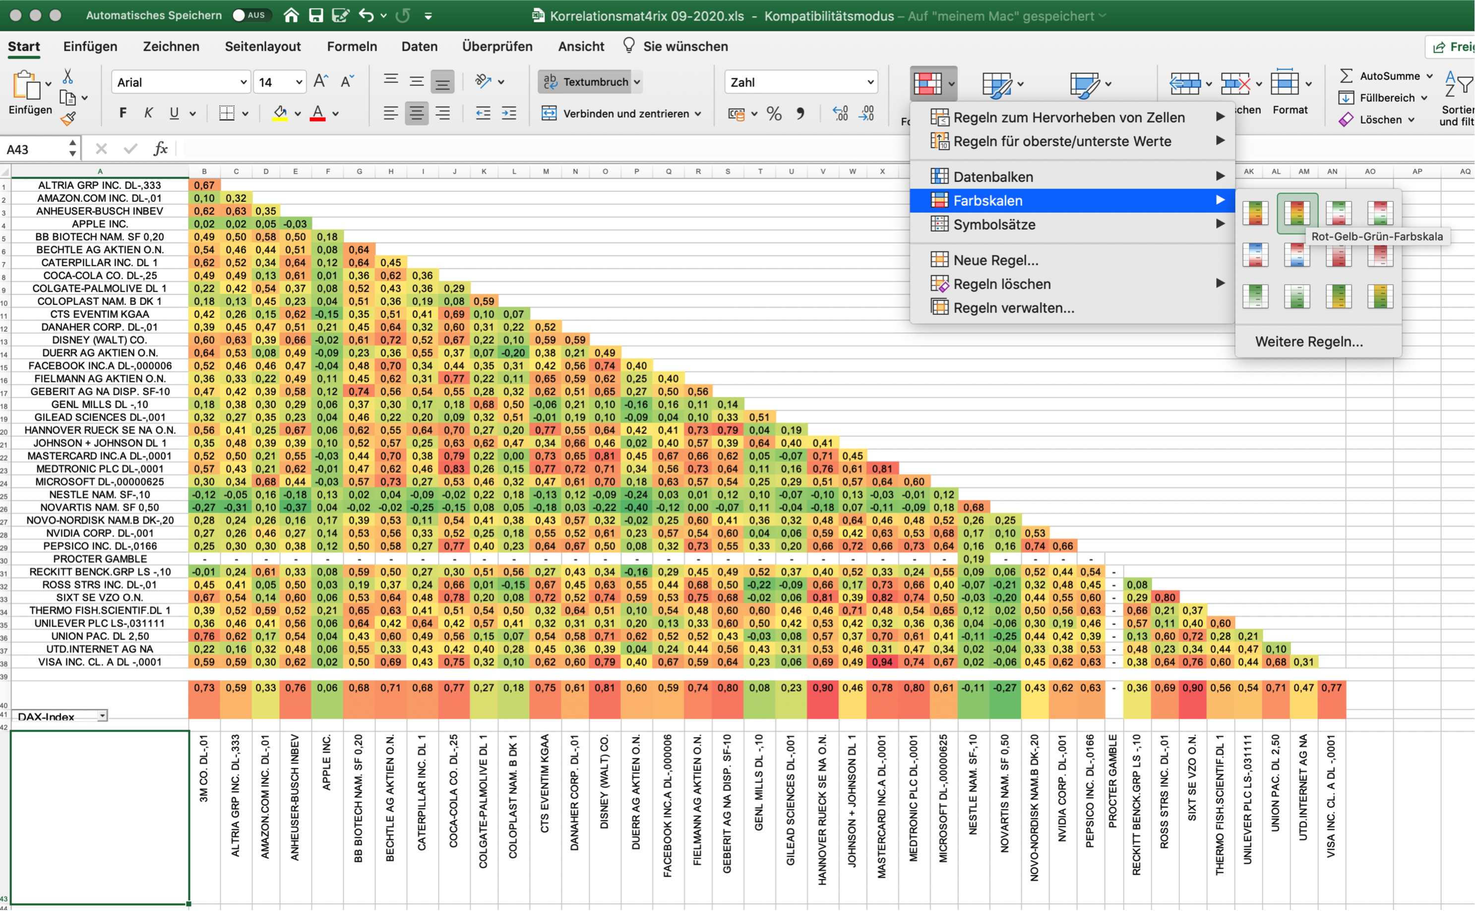Switch to the Formeln ribbon tab
Viewport: 1475px width, 911px height.
(352, 47)
